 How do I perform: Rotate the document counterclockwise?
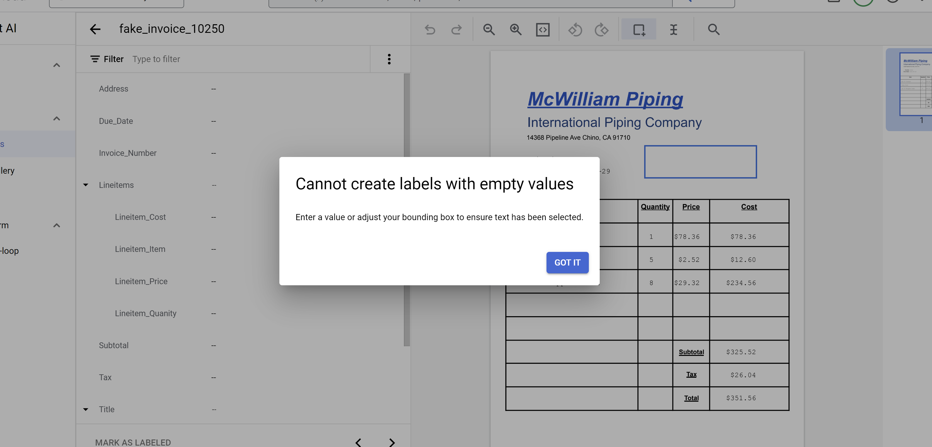[575, 29]
